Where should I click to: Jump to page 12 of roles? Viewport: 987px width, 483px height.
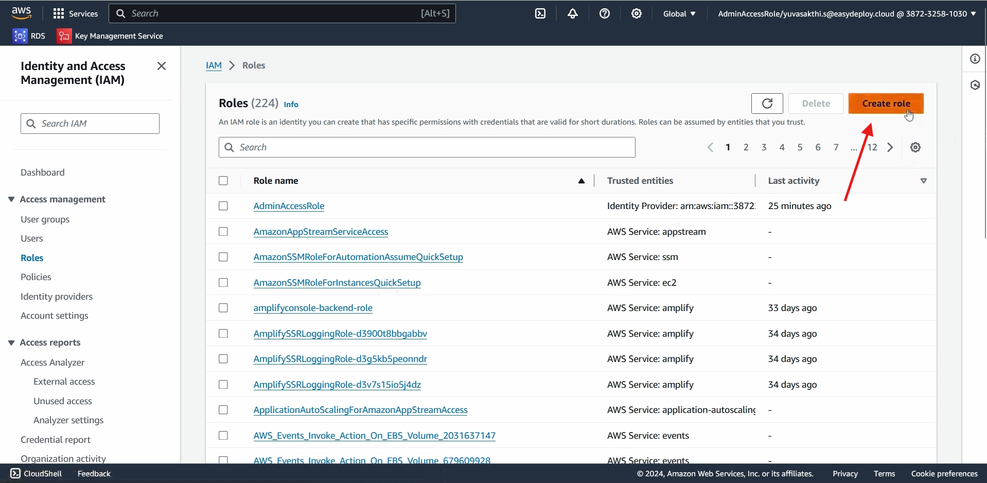872,147
